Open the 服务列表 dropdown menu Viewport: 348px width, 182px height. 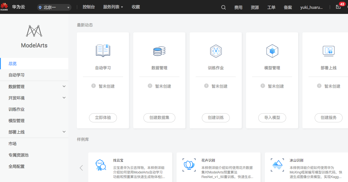[112, 7]
